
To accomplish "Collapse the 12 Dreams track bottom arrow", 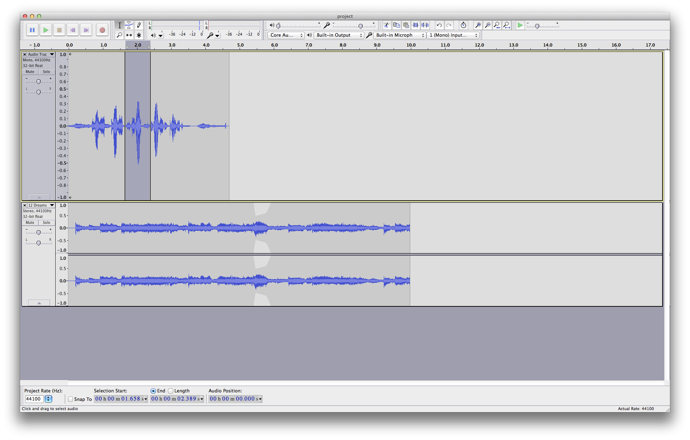I will click(39, 303).
